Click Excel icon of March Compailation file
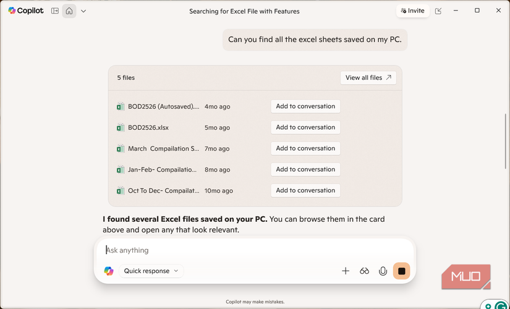This screenshot has height=309, width=510. click(121, 149)
